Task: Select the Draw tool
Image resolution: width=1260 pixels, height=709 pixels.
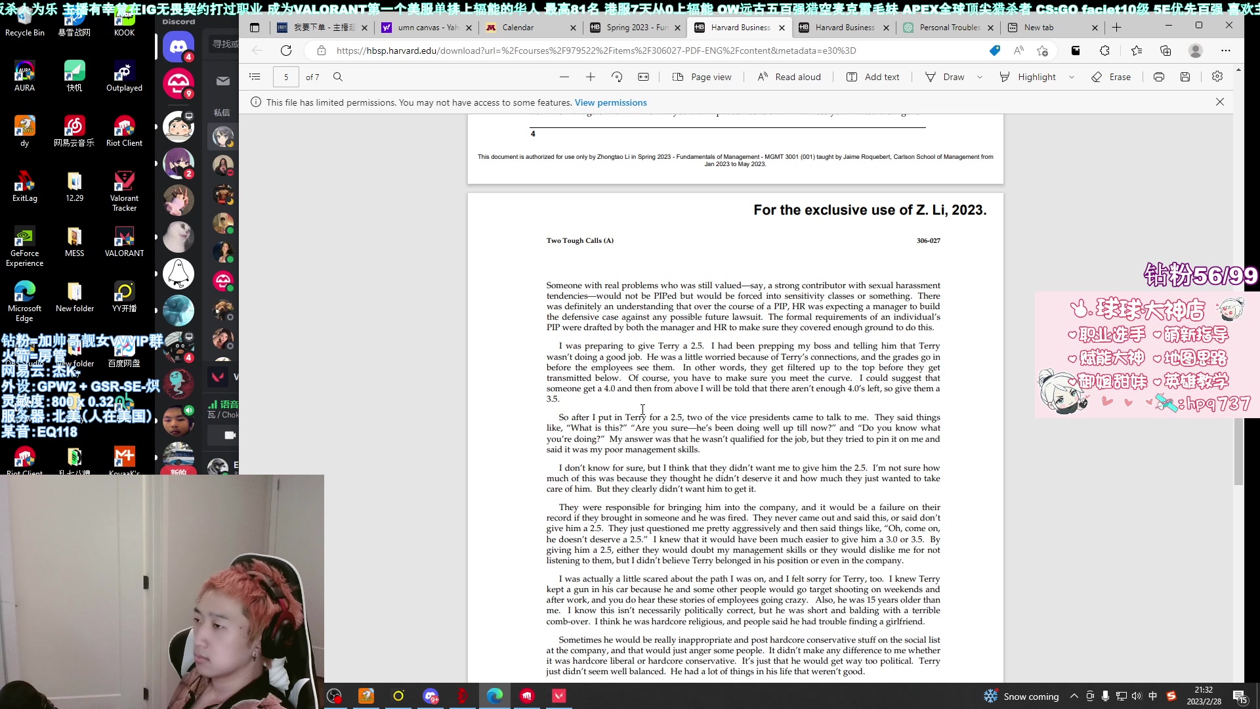Action: [945, 77]
